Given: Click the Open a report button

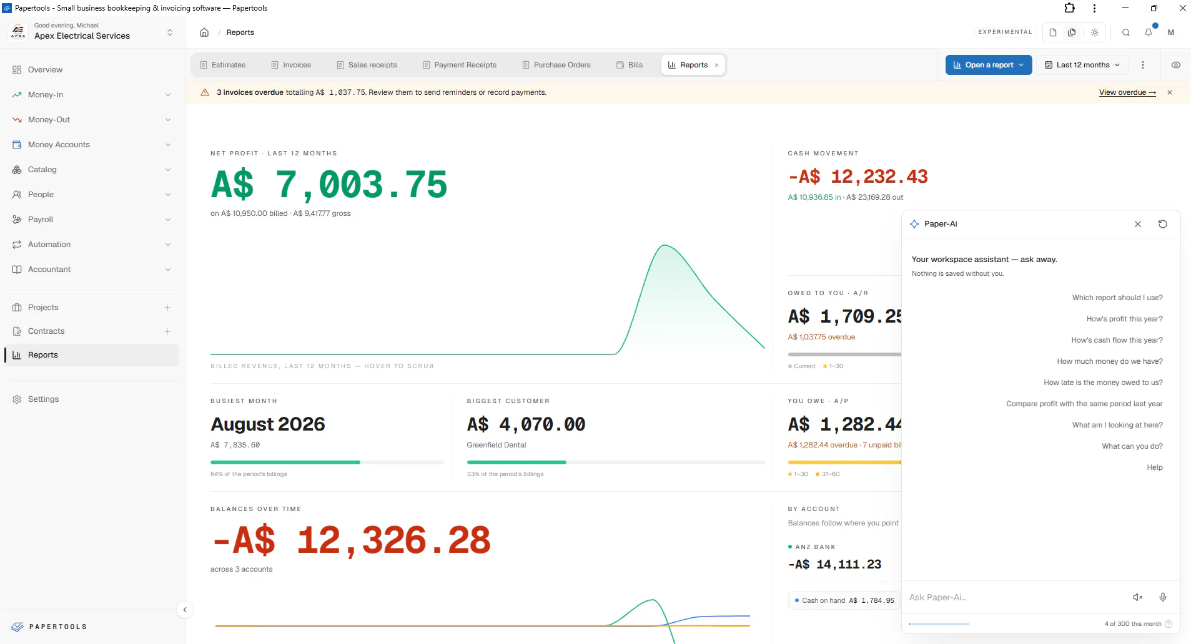Looking at the screenshot, I should [x=989, y=65].
